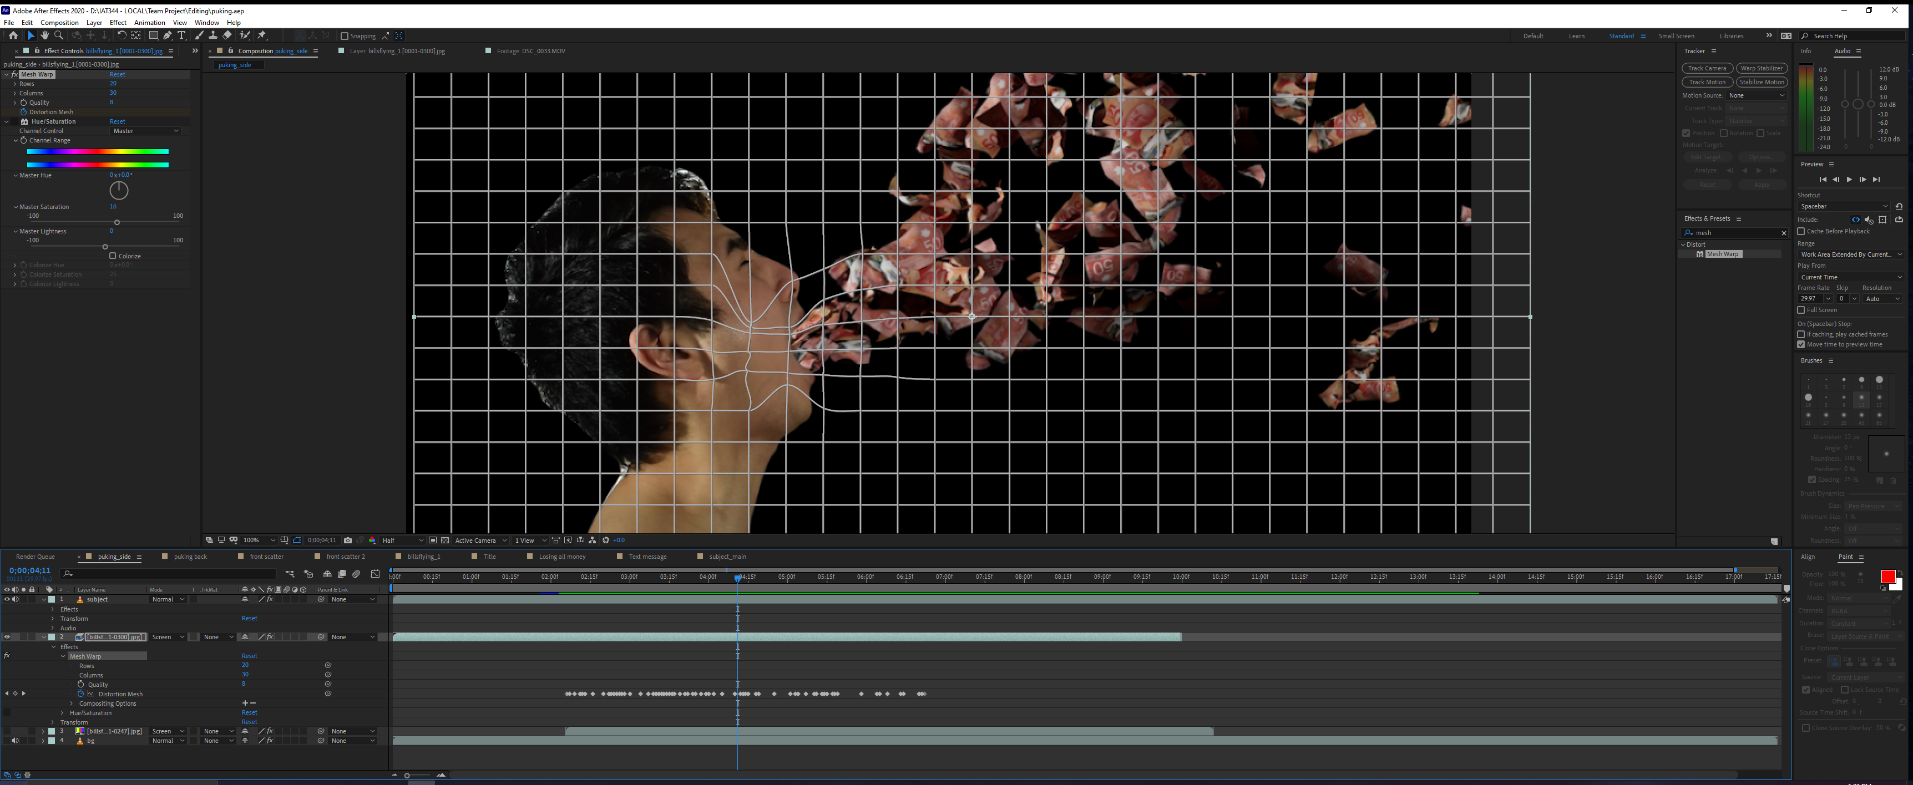Hide the subject layer with eye toggle

click(7, 599)
